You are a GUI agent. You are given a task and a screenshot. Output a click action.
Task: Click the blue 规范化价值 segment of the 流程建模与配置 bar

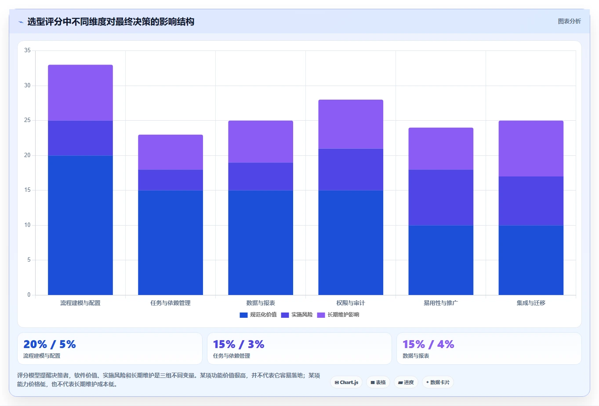coord(80,225)
